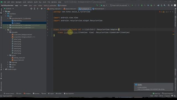The width and height of the screenshot is (177, 100).
Task: Click the Attach Debugger to Android Process icon
Action: (151, 5)
